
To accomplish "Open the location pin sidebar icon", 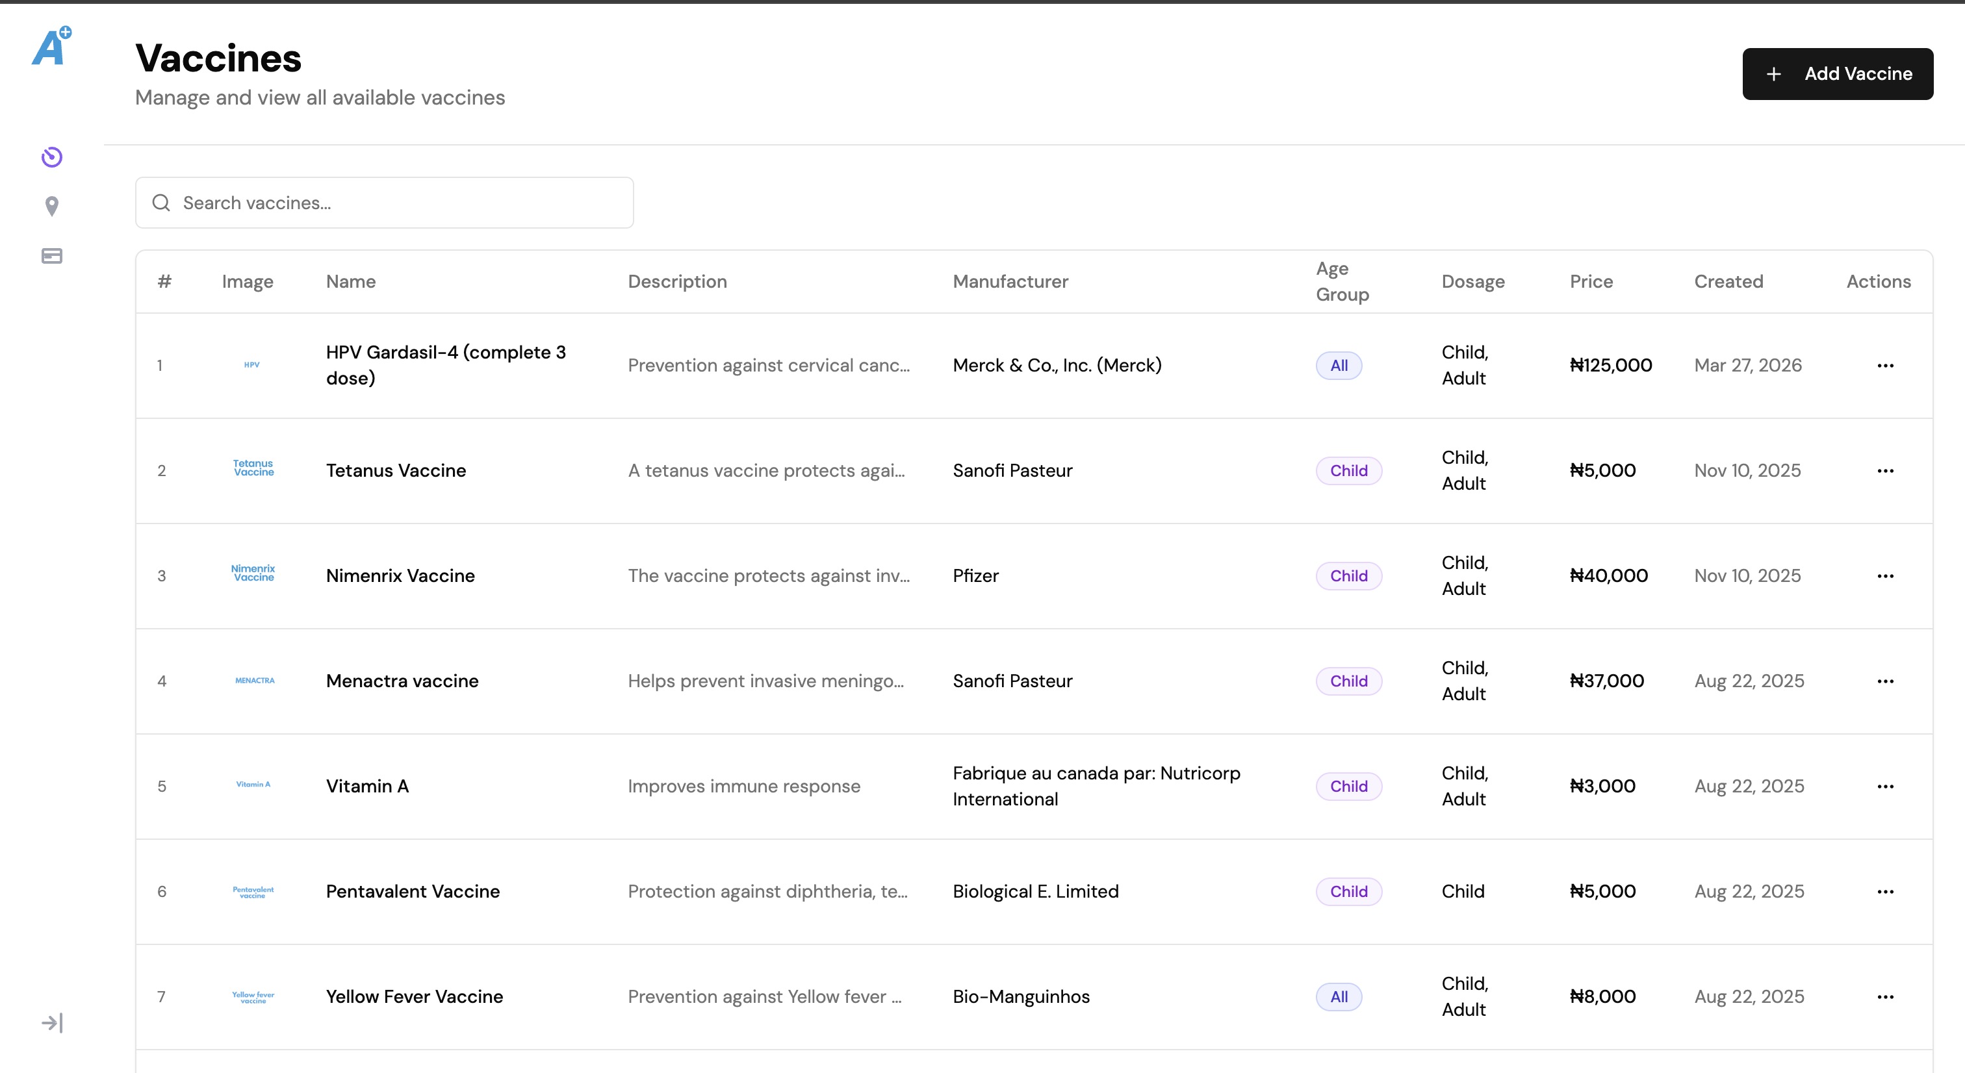I will coord(52,206).
